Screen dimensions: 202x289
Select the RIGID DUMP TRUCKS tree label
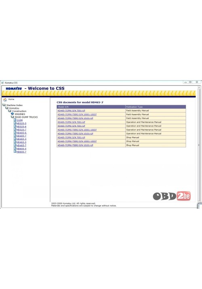point(26,117)
